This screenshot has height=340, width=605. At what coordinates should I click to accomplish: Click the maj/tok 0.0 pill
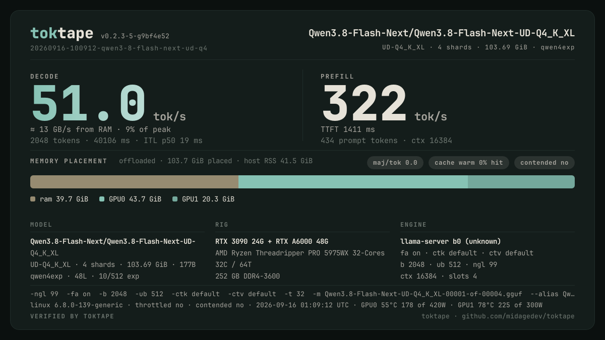tap(395, 163)
